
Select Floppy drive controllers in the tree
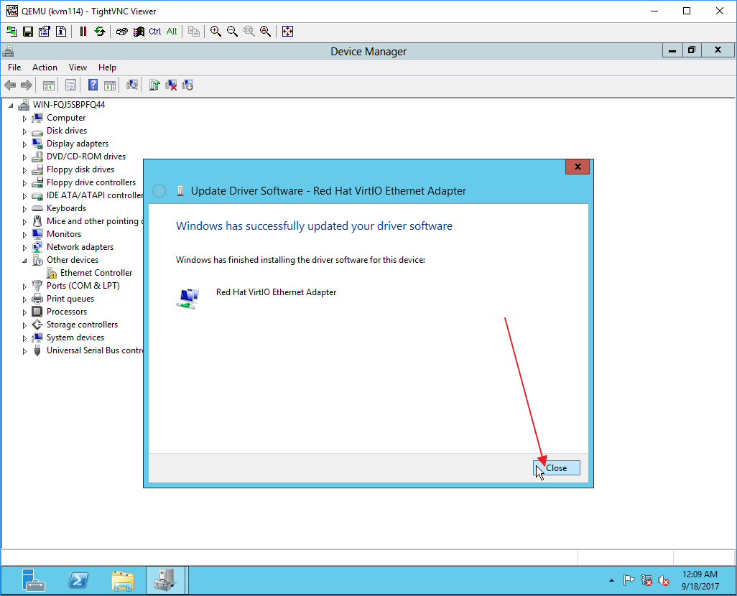(x=91, y=182)
